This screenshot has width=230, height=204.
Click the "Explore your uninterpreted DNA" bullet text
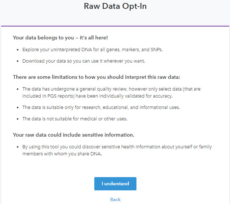click(x=92, y=50)
